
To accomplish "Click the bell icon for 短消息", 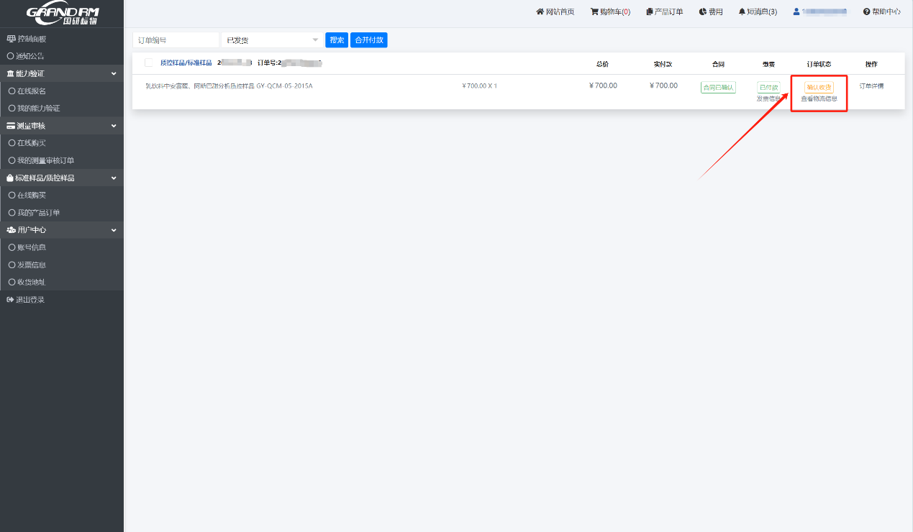I will coord(742,12).
